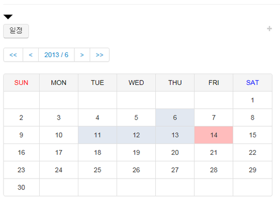Viewport: 280px width, 201px height.
Task: Choose date 25 on Tuesday
Action: click(97, 170)
